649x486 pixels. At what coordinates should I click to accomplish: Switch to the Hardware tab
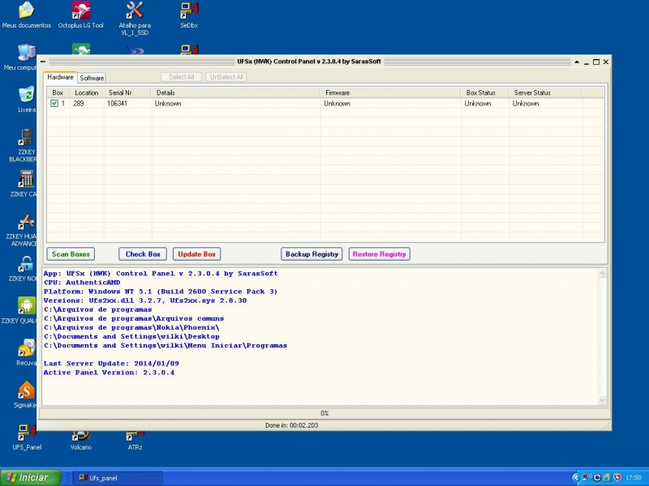click(x=60, y=77)
